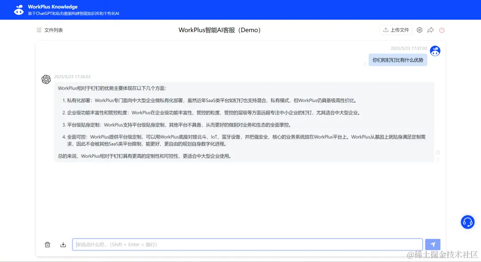The height and width of the screenshot is (262, 481).
Task: Click the user avatar at top right of chat
Action: point(435,50)
